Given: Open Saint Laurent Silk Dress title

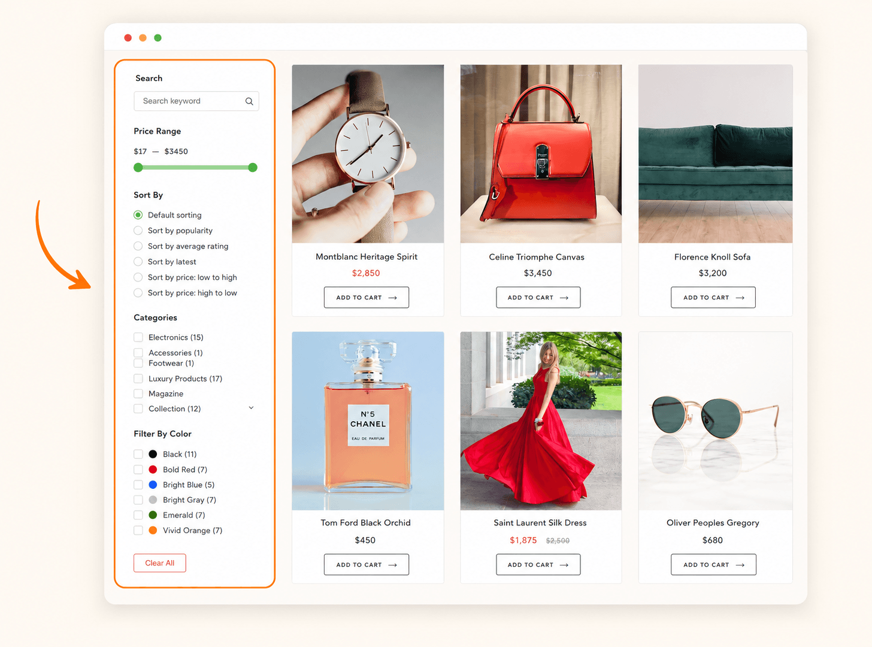Looking at the screenshot, I should (x=540, y=523).
